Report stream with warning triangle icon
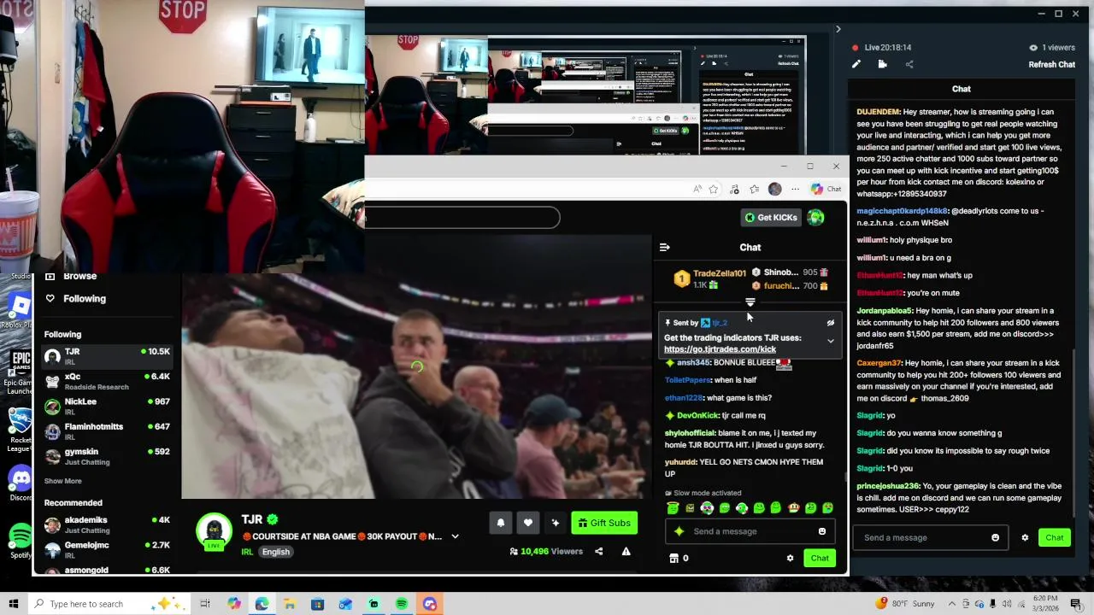 coord(626,552)
